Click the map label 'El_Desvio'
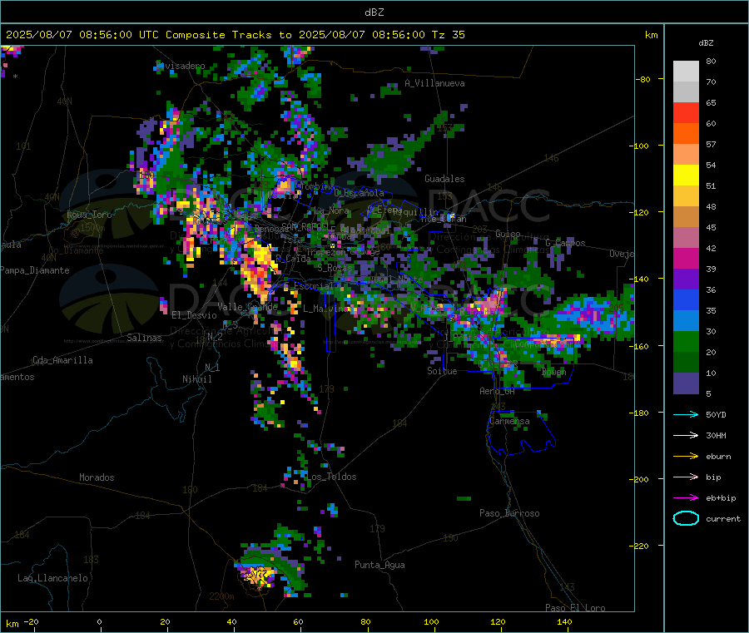Image resolution: width=749 pixels, height=633 pixels. (194, 315)
